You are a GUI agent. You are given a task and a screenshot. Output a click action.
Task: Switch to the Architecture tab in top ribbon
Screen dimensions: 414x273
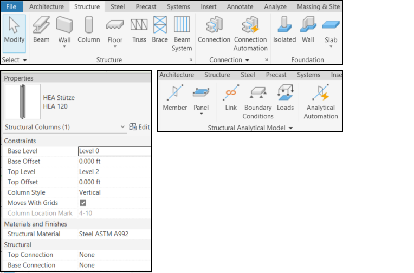pos(47,6)
